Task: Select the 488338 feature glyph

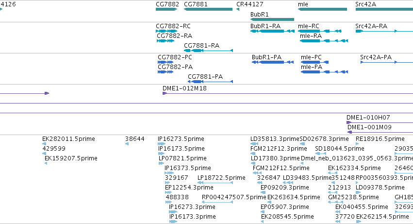Action: click(168, 202)
